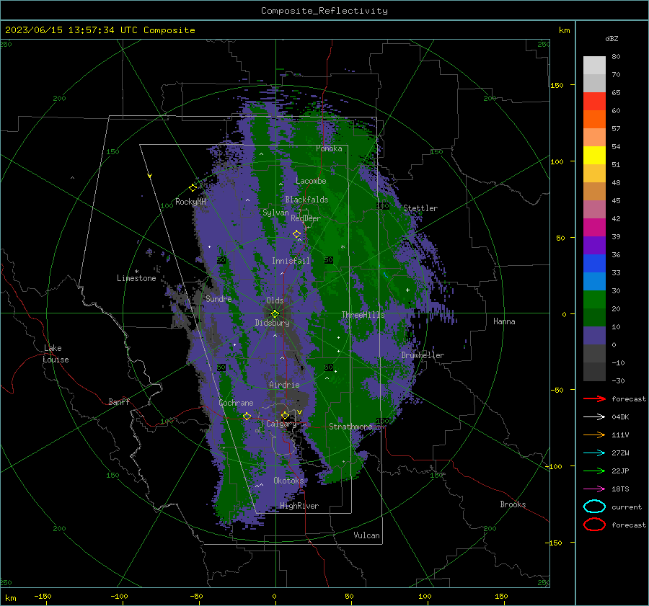Screen dimensions: 649x606
Task: Pick the green swatch between 30 and 20 dBZ
Action: coord(594,299)
